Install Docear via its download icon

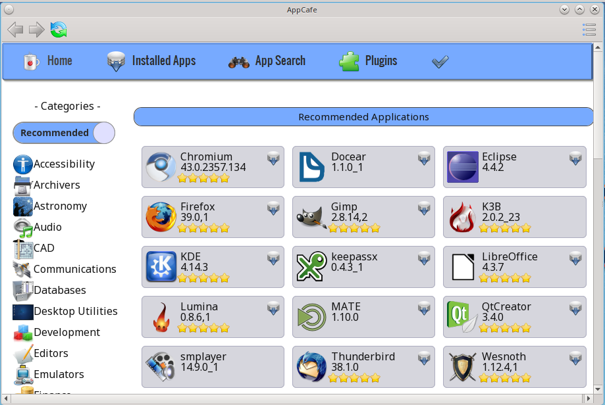tap(424, 158)
